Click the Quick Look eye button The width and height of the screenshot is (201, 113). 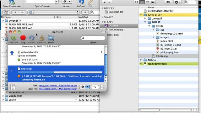click(x=168, y=2)
